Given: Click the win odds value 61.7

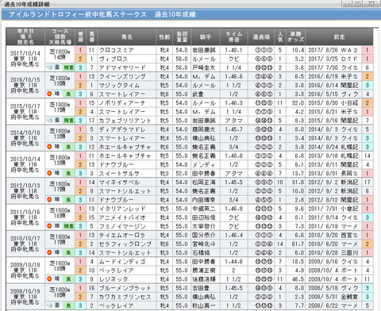Looking at the screenshot, I should point(298,244).
